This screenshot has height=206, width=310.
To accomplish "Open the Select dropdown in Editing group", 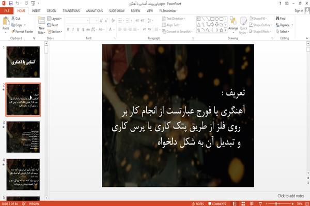I will tap(283, 31).
